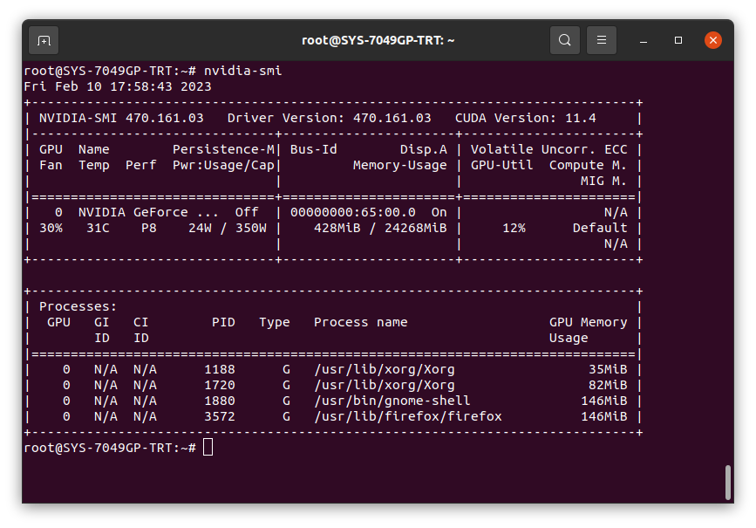Screen dimensions: 756x528
Task: Click the 350W power cap value
Action: (251, 228)
